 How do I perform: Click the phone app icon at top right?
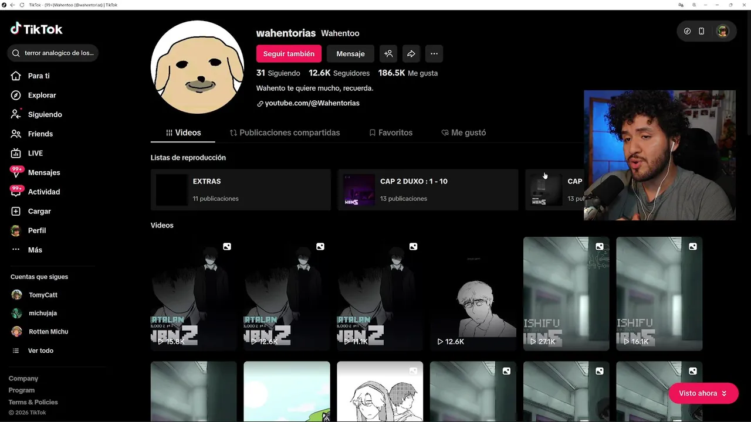tap(701, 31)
